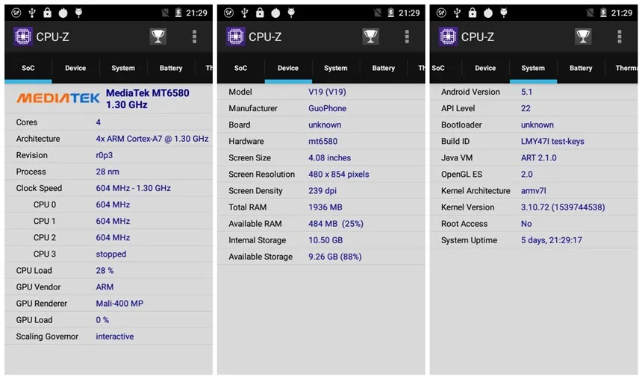Select CPU Load value 28 %
The width and height of the screenshot is (642, 379).
tap(105, 270)
